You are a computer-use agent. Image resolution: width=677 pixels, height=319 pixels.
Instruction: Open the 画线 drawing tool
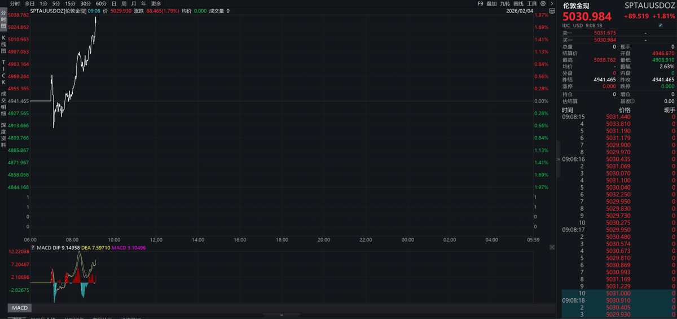tap(519, 3)
